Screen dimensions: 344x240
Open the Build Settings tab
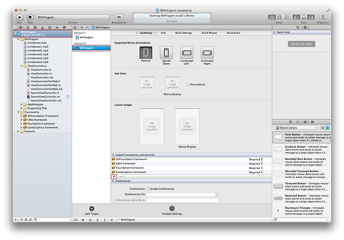[183, 33]
